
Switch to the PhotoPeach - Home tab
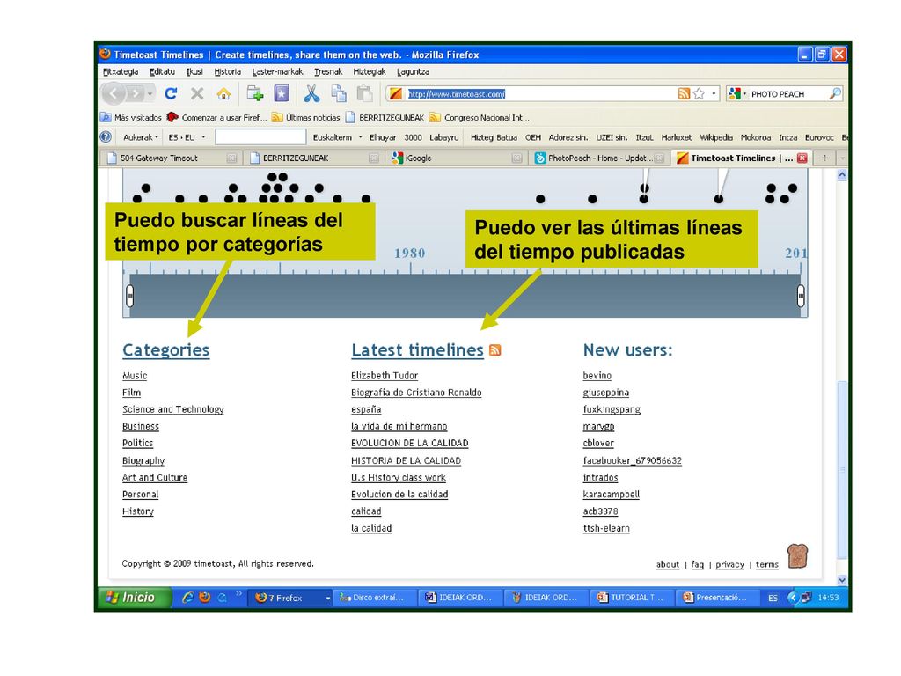click(597, 158)
